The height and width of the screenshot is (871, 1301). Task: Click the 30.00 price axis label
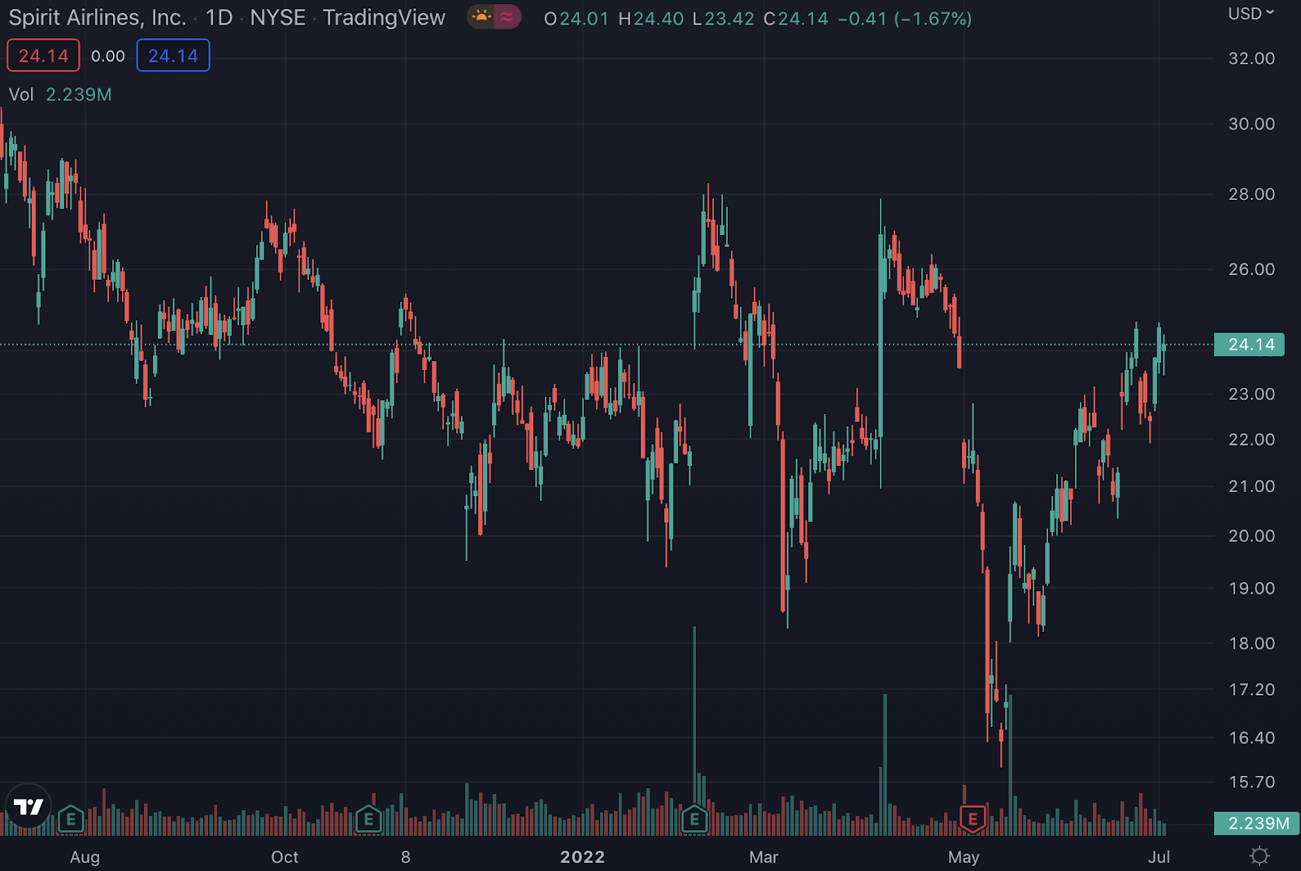pos(1251,124)
